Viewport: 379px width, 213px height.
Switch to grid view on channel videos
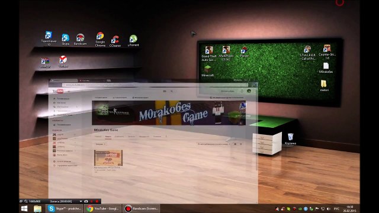pyautogui.click(x=235, y=144)
